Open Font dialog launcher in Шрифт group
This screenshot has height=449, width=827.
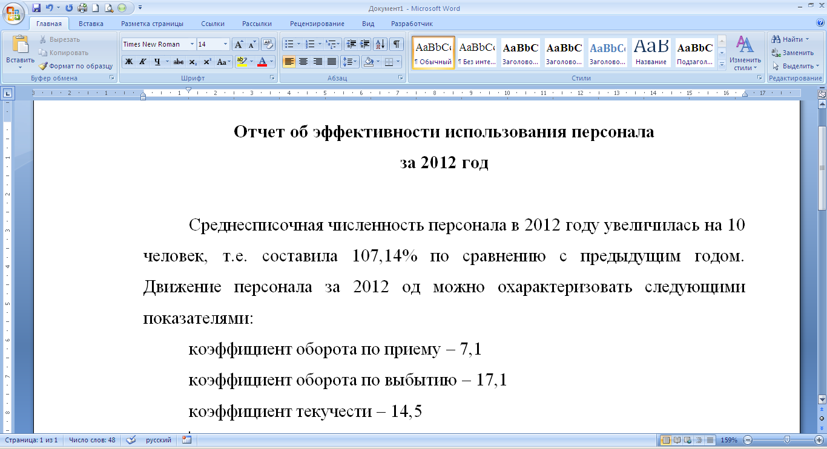[x=272, y=78]
